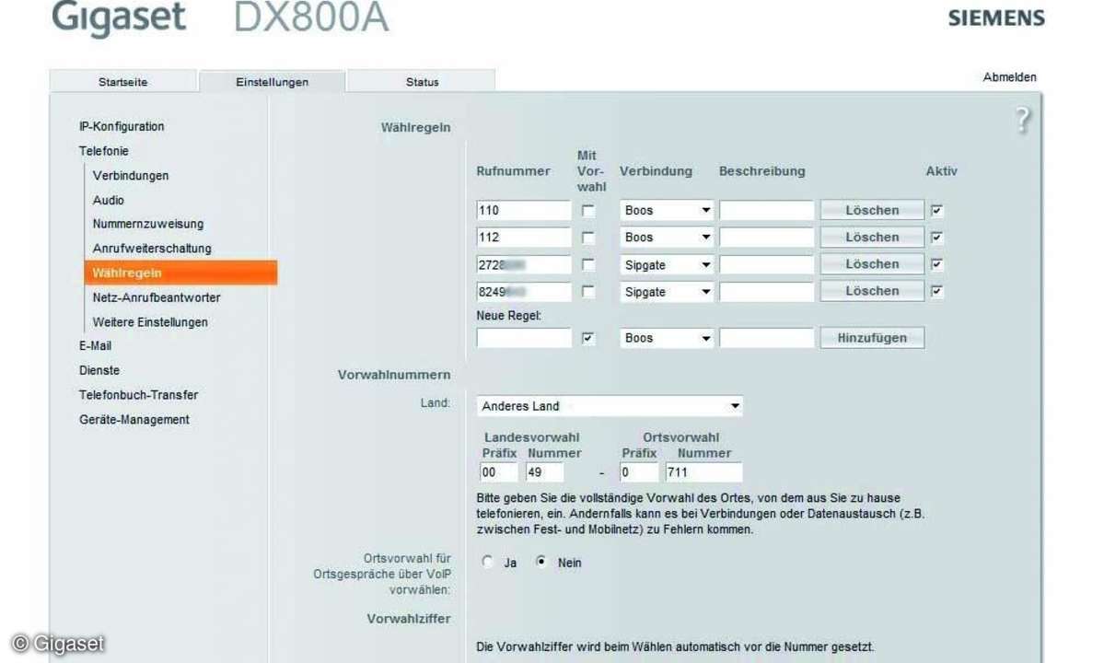Switch to the Einstellungen tab

272,82
